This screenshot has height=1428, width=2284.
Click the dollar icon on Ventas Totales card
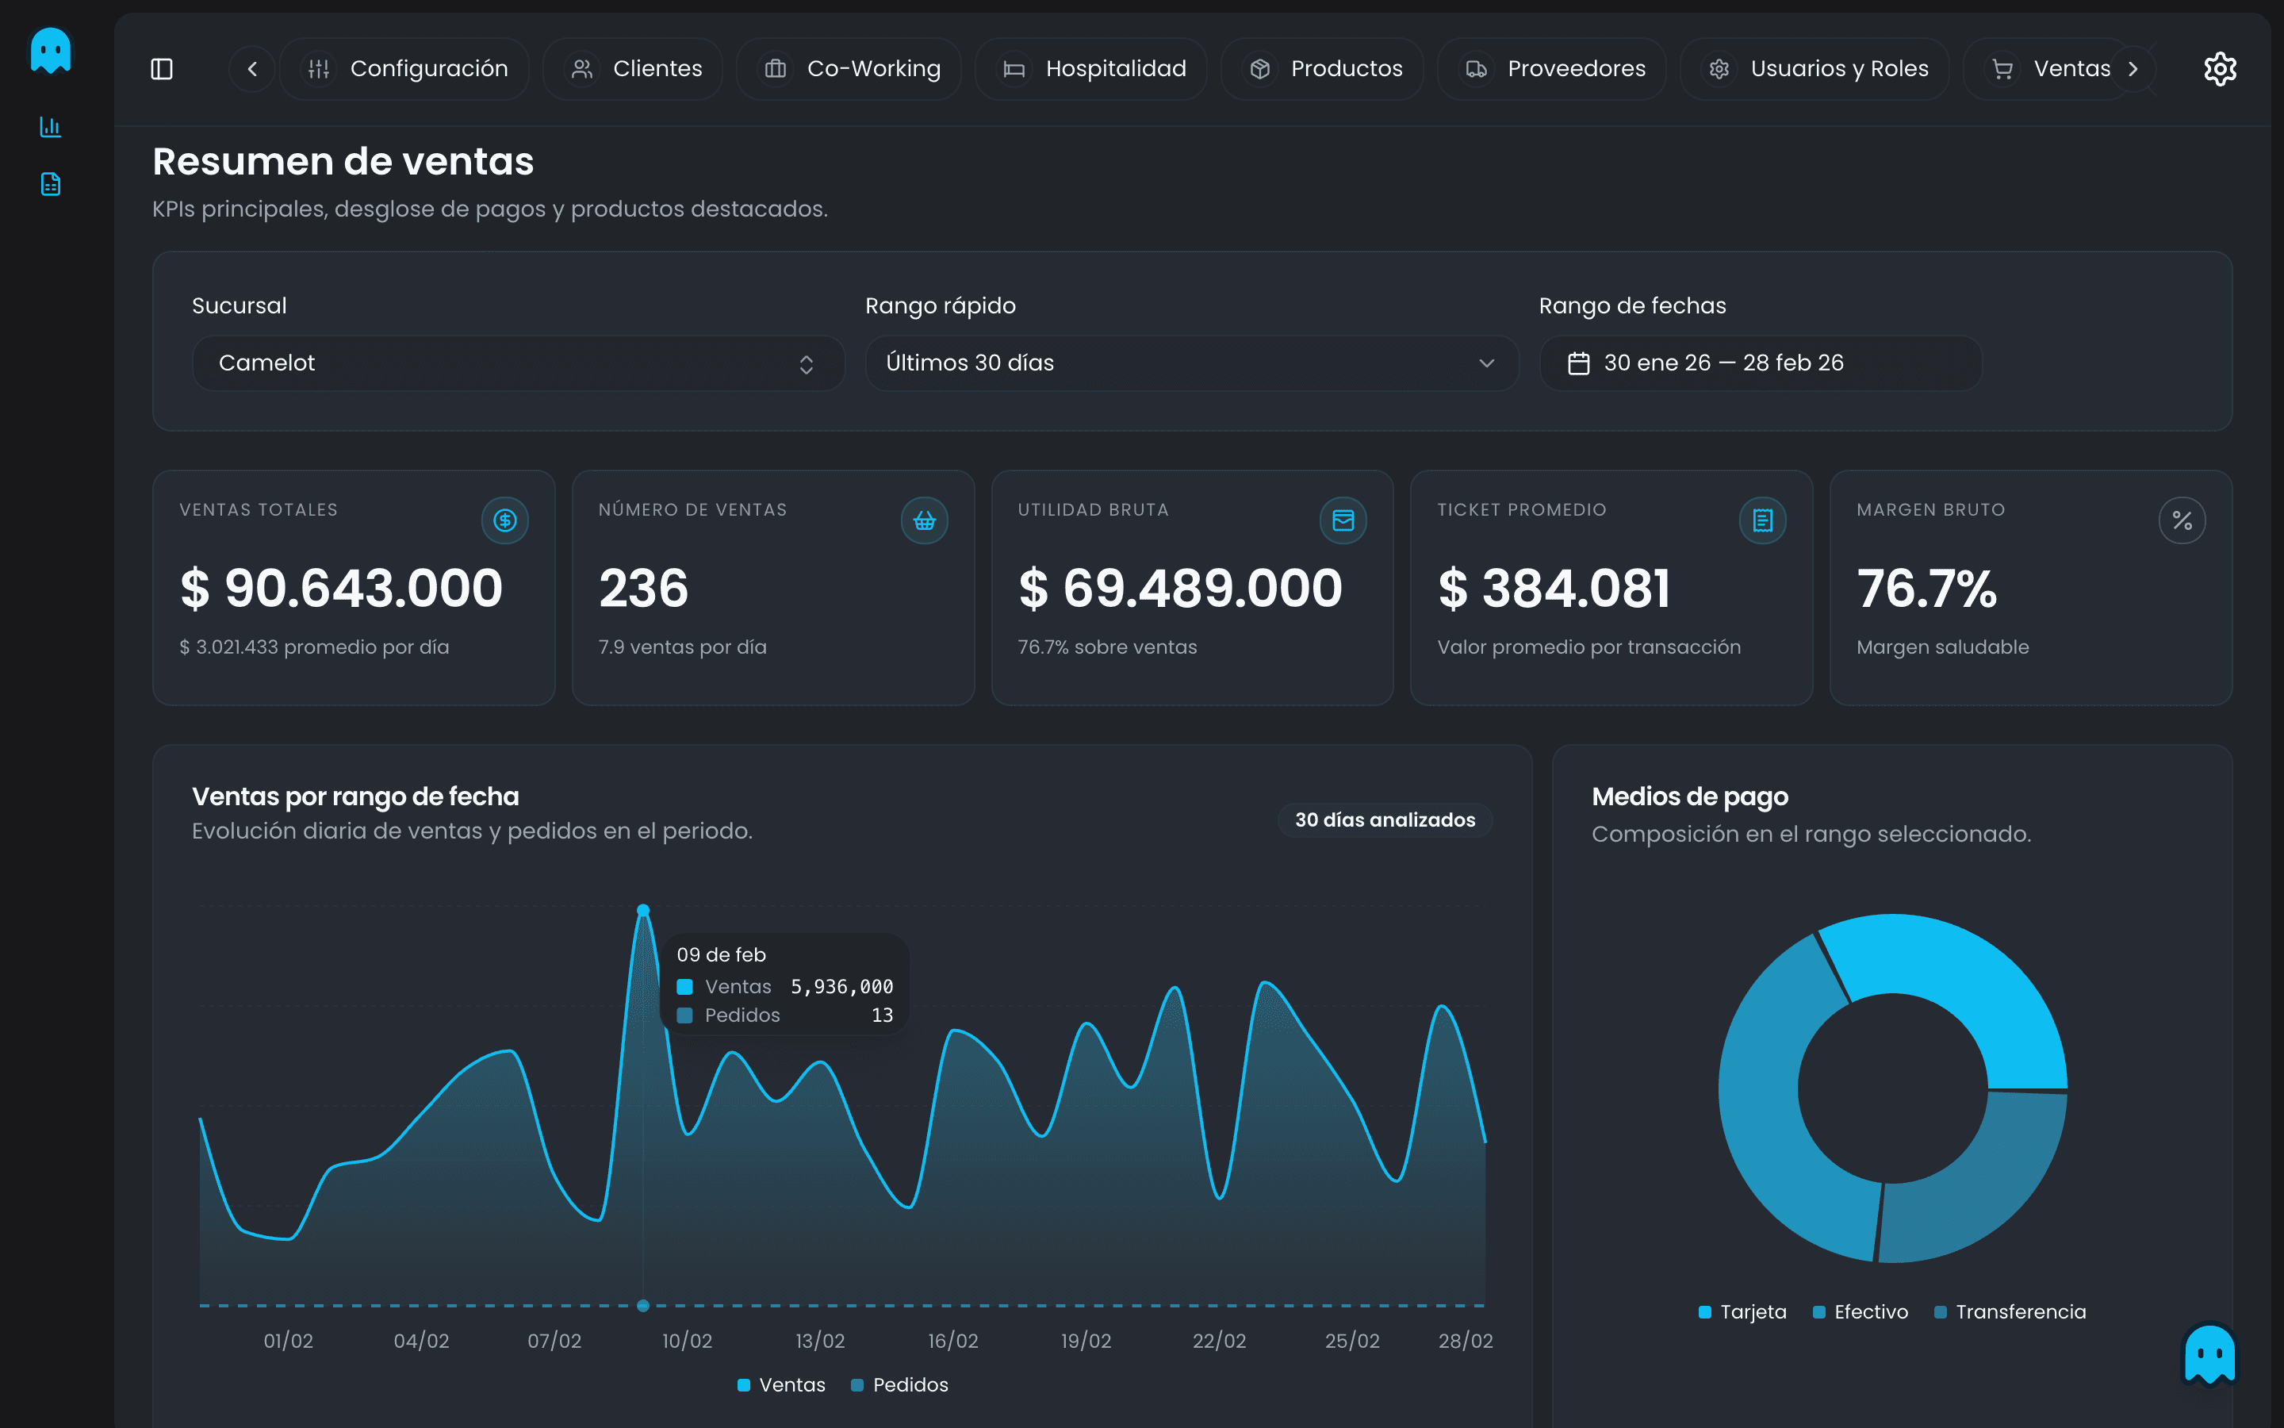(505, 520)
